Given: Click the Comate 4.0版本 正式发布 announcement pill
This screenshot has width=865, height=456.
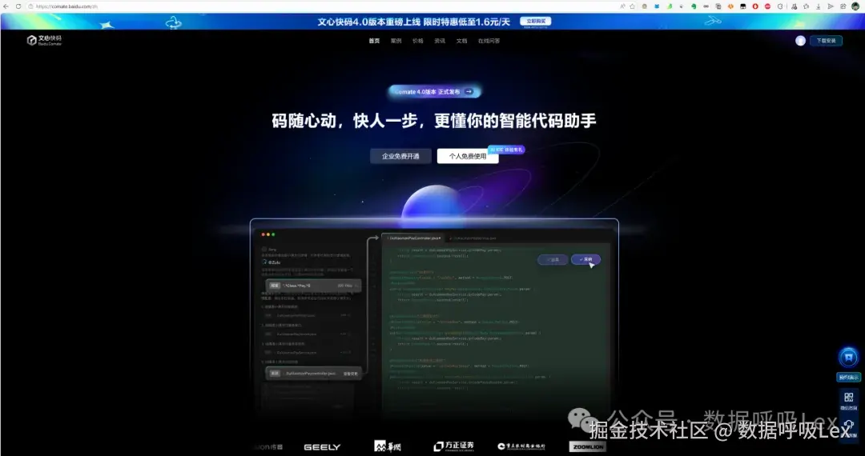Looking at the screenshot, I should coord(434,92).
